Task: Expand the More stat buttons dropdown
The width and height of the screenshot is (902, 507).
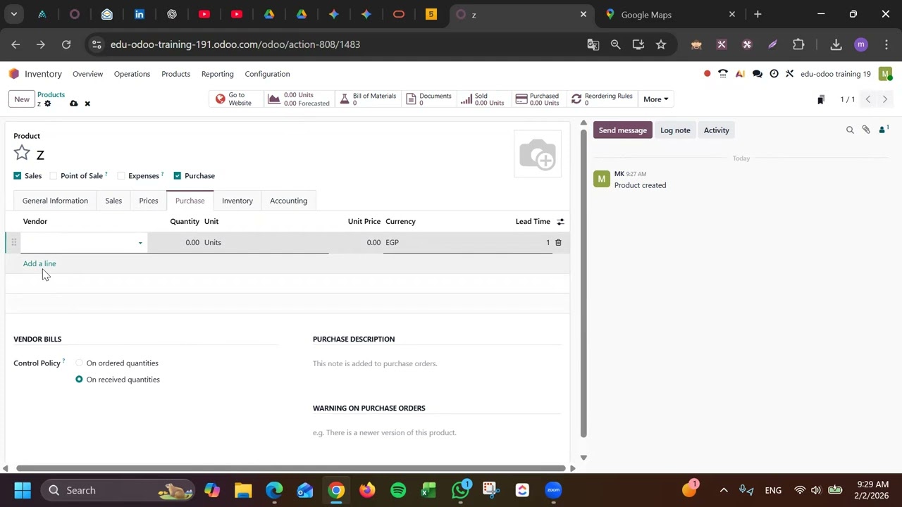Action: click(x=655, y=99)
